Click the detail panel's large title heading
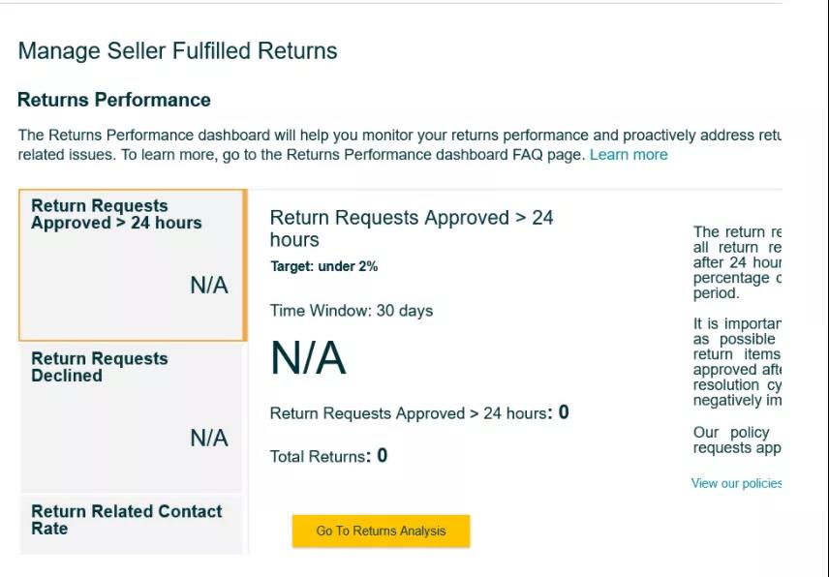Viewport: 829px width, 577px height. click(411, 228)
